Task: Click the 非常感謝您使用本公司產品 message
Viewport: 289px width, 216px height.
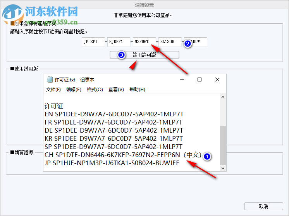Action: point(143,15)
